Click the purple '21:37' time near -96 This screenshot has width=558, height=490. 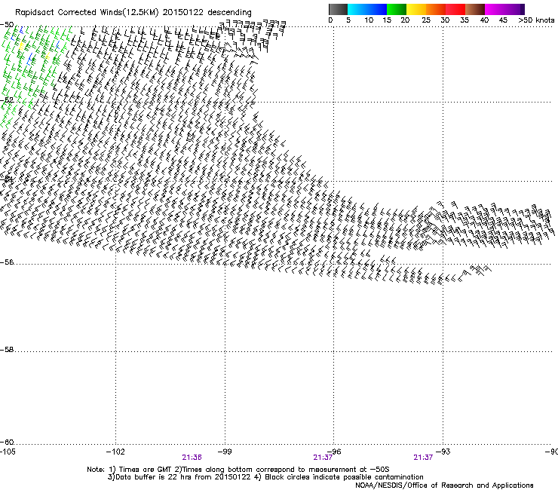323,458
